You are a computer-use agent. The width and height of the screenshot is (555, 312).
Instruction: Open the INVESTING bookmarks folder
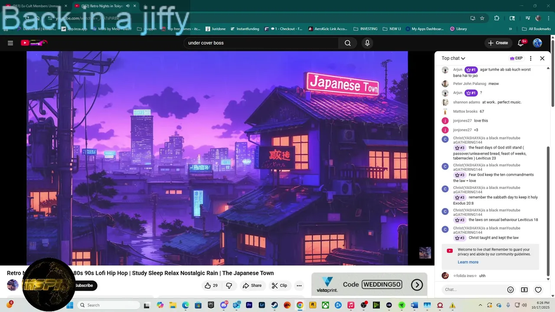tap(366, 29)
